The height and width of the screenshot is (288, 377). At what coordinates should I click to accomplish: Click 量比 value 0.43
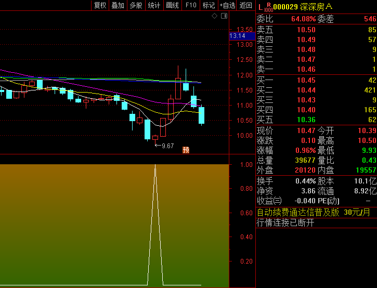[x=369, y=160]
